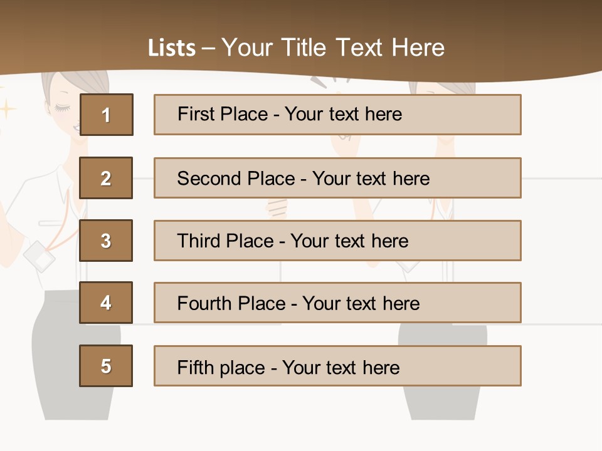Pick the number 4 box
The height and width of the screenshot is (451, 602).
tap(106, 303)
